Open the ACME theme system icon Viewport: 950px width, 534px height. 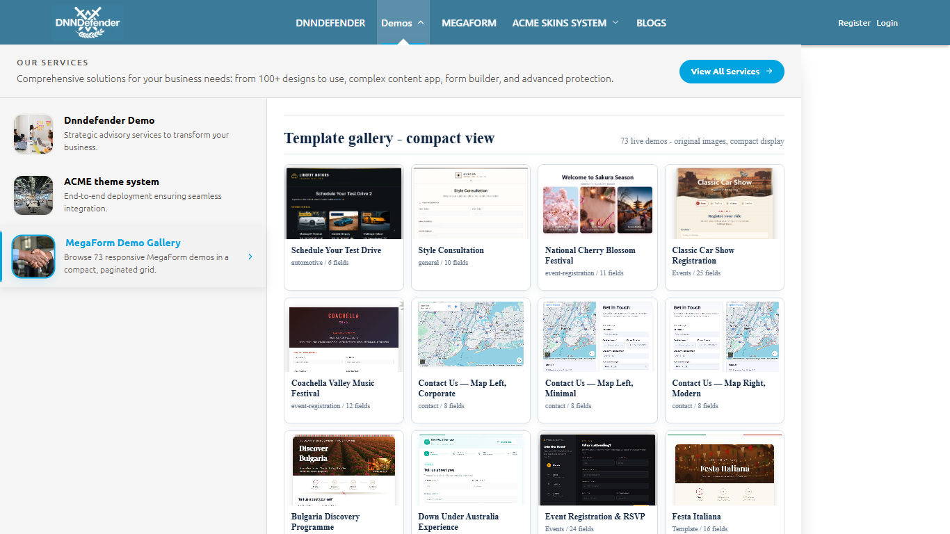tap(33, 195)
